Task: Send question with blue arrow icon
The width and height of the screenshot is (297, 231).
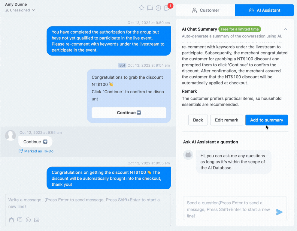Action: pyautogui.click(x=279, y=212)
